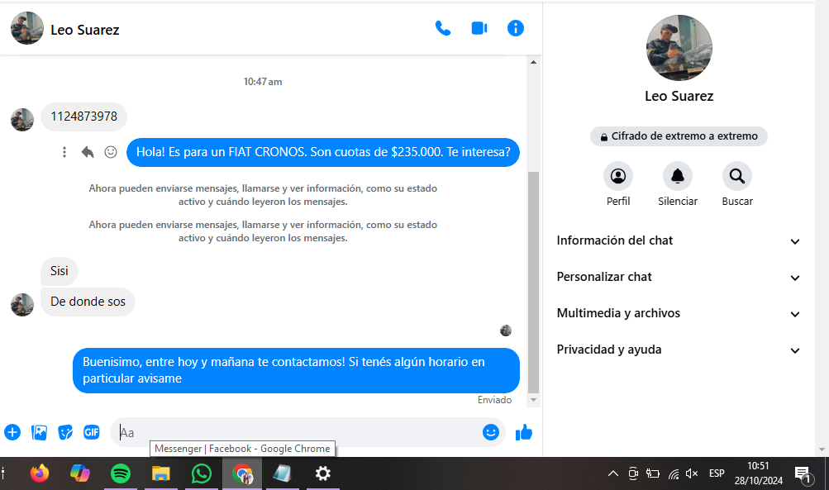Viewport: 829px width, 490px height.
Task: Switch to Google Chrome in the taskbar
Action: pos(242,473)
